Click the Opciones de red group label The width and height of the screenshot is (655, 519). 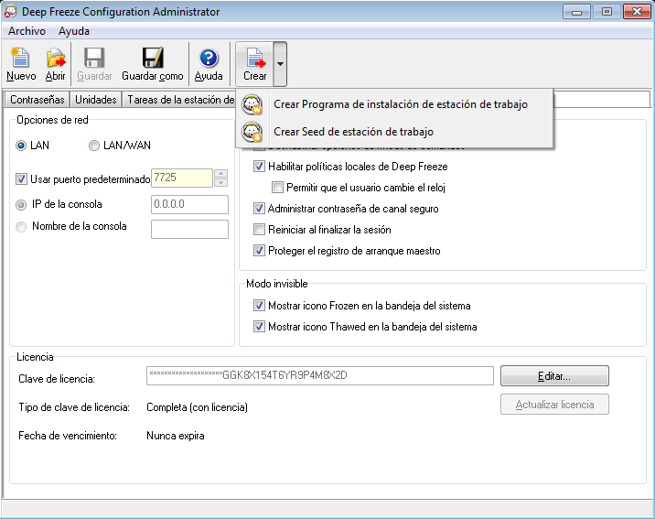(x=52, y=120)
